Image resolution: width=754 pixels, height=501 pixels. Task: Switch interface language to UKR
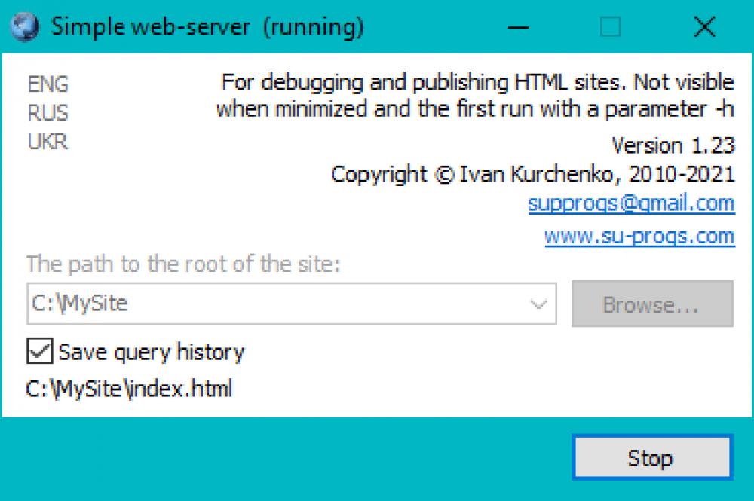pos(47,142)
